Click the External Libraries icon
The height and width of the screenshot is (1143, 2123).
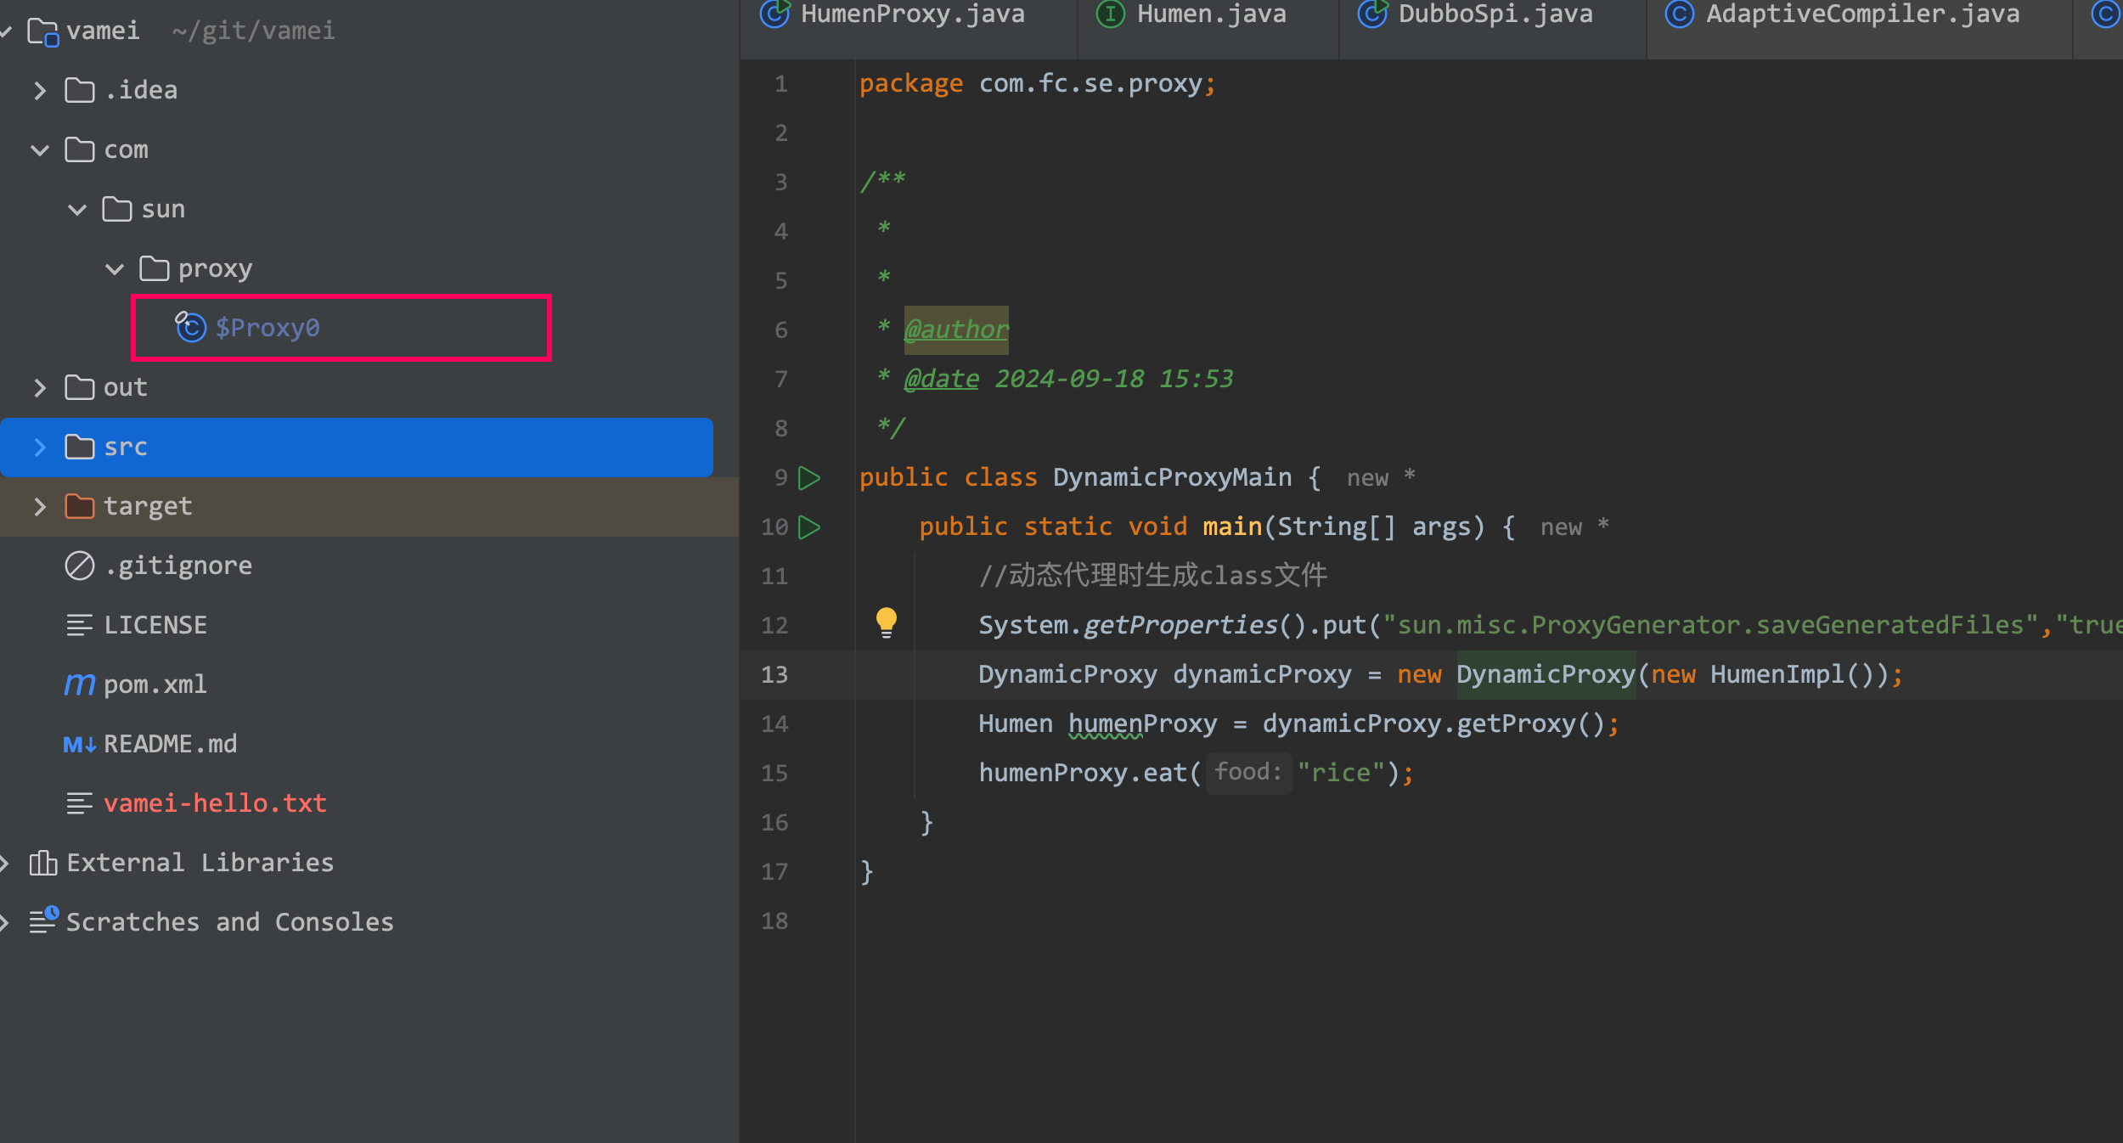pos(42,863)
